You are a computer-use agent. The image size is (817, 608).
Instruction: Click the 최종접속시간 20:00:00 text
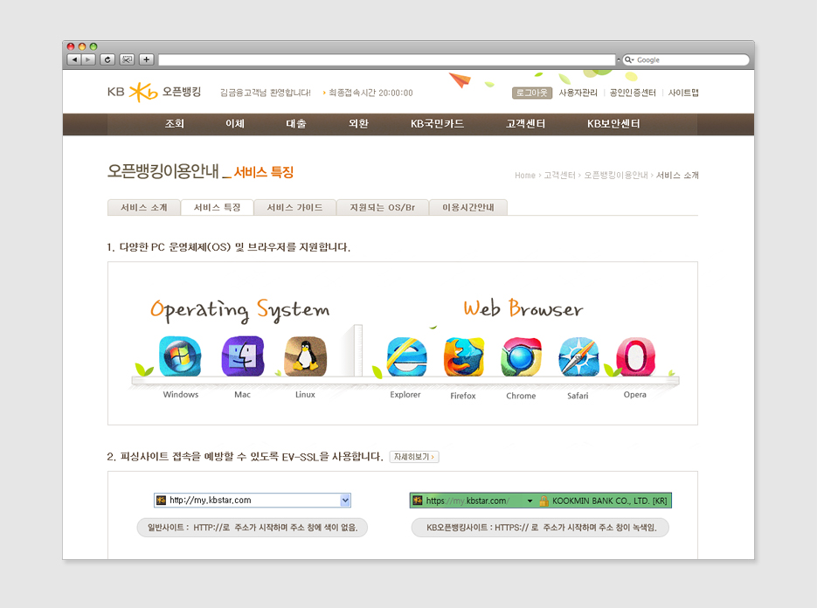pos(370,93)
